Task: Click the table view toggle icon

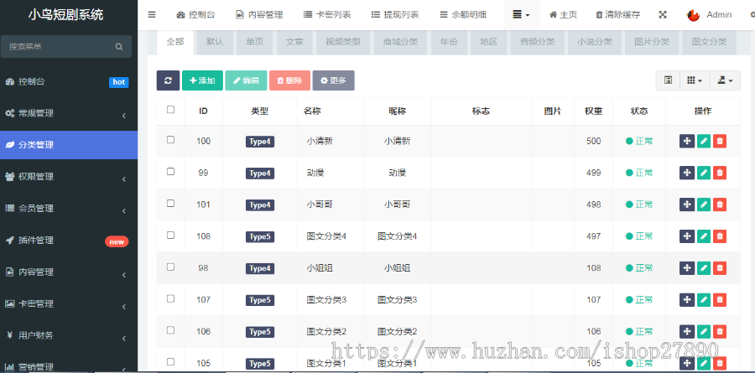Action: pos(668,80)
